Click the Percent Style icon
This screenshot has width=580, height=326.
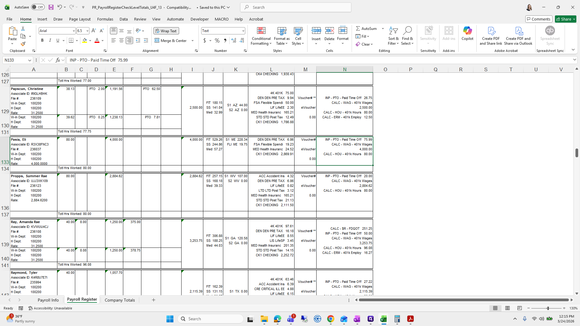pos(217,40)
